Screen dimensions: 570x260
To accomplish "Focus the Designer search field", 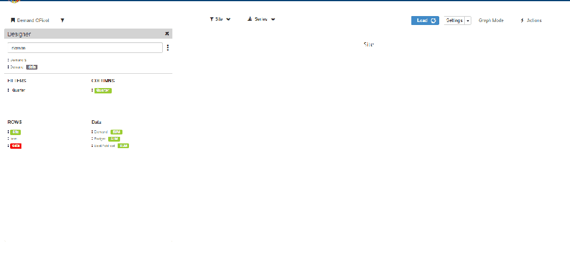I will click(x=85, y=48).
